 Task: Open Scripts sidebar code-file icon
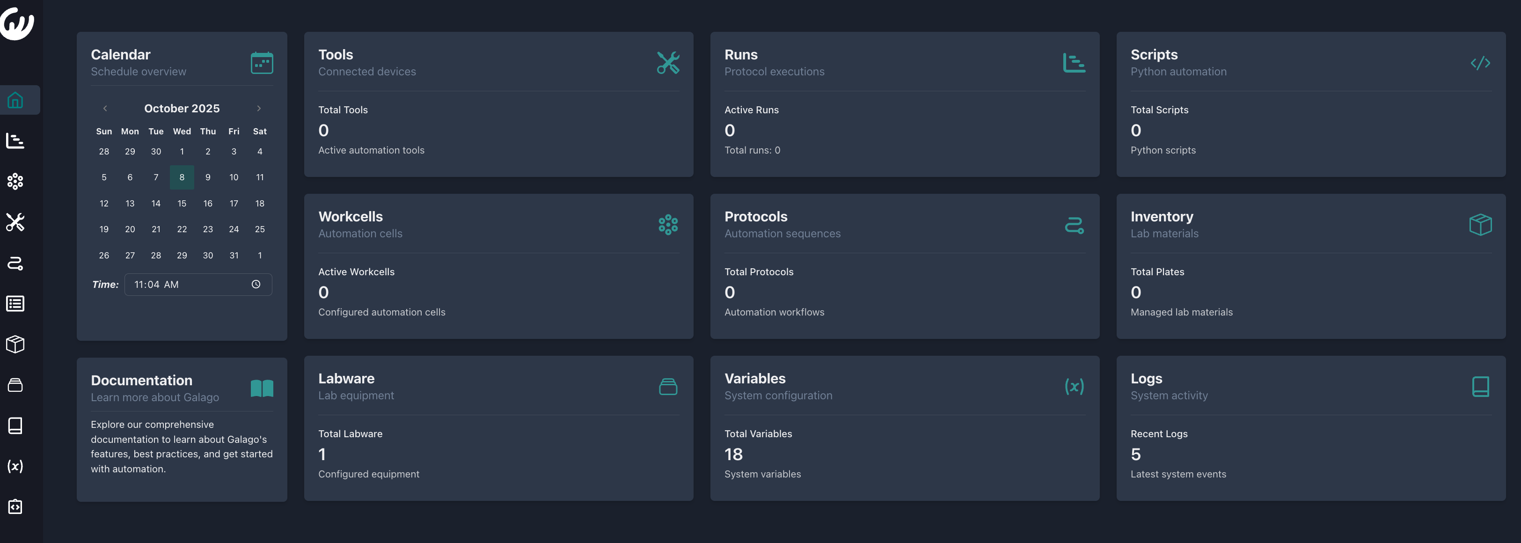(x=15, y=507)
